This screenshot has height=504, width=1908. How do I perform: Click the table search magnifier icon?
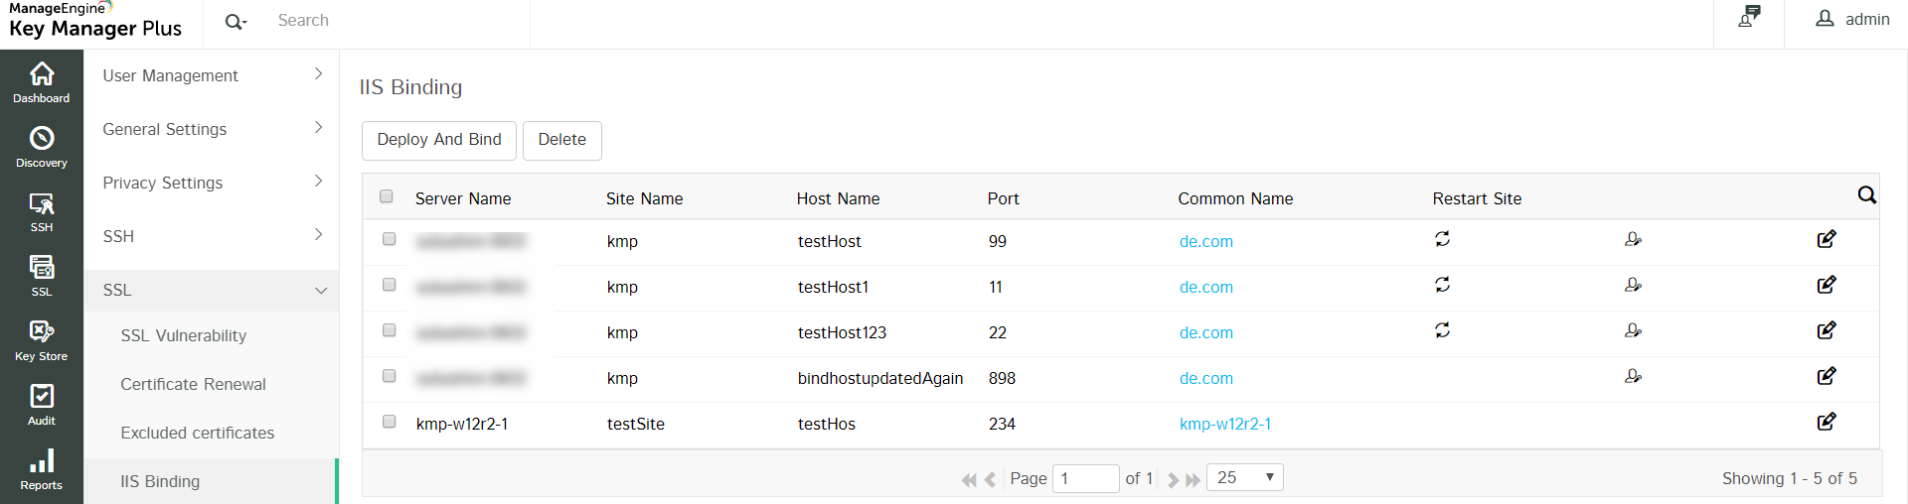[1867, 195]
